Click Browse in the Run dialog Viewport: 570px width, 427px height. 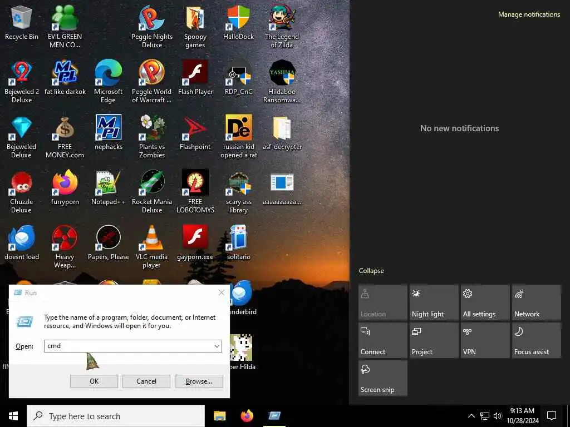pyautogui.click(x=199, y=381)
